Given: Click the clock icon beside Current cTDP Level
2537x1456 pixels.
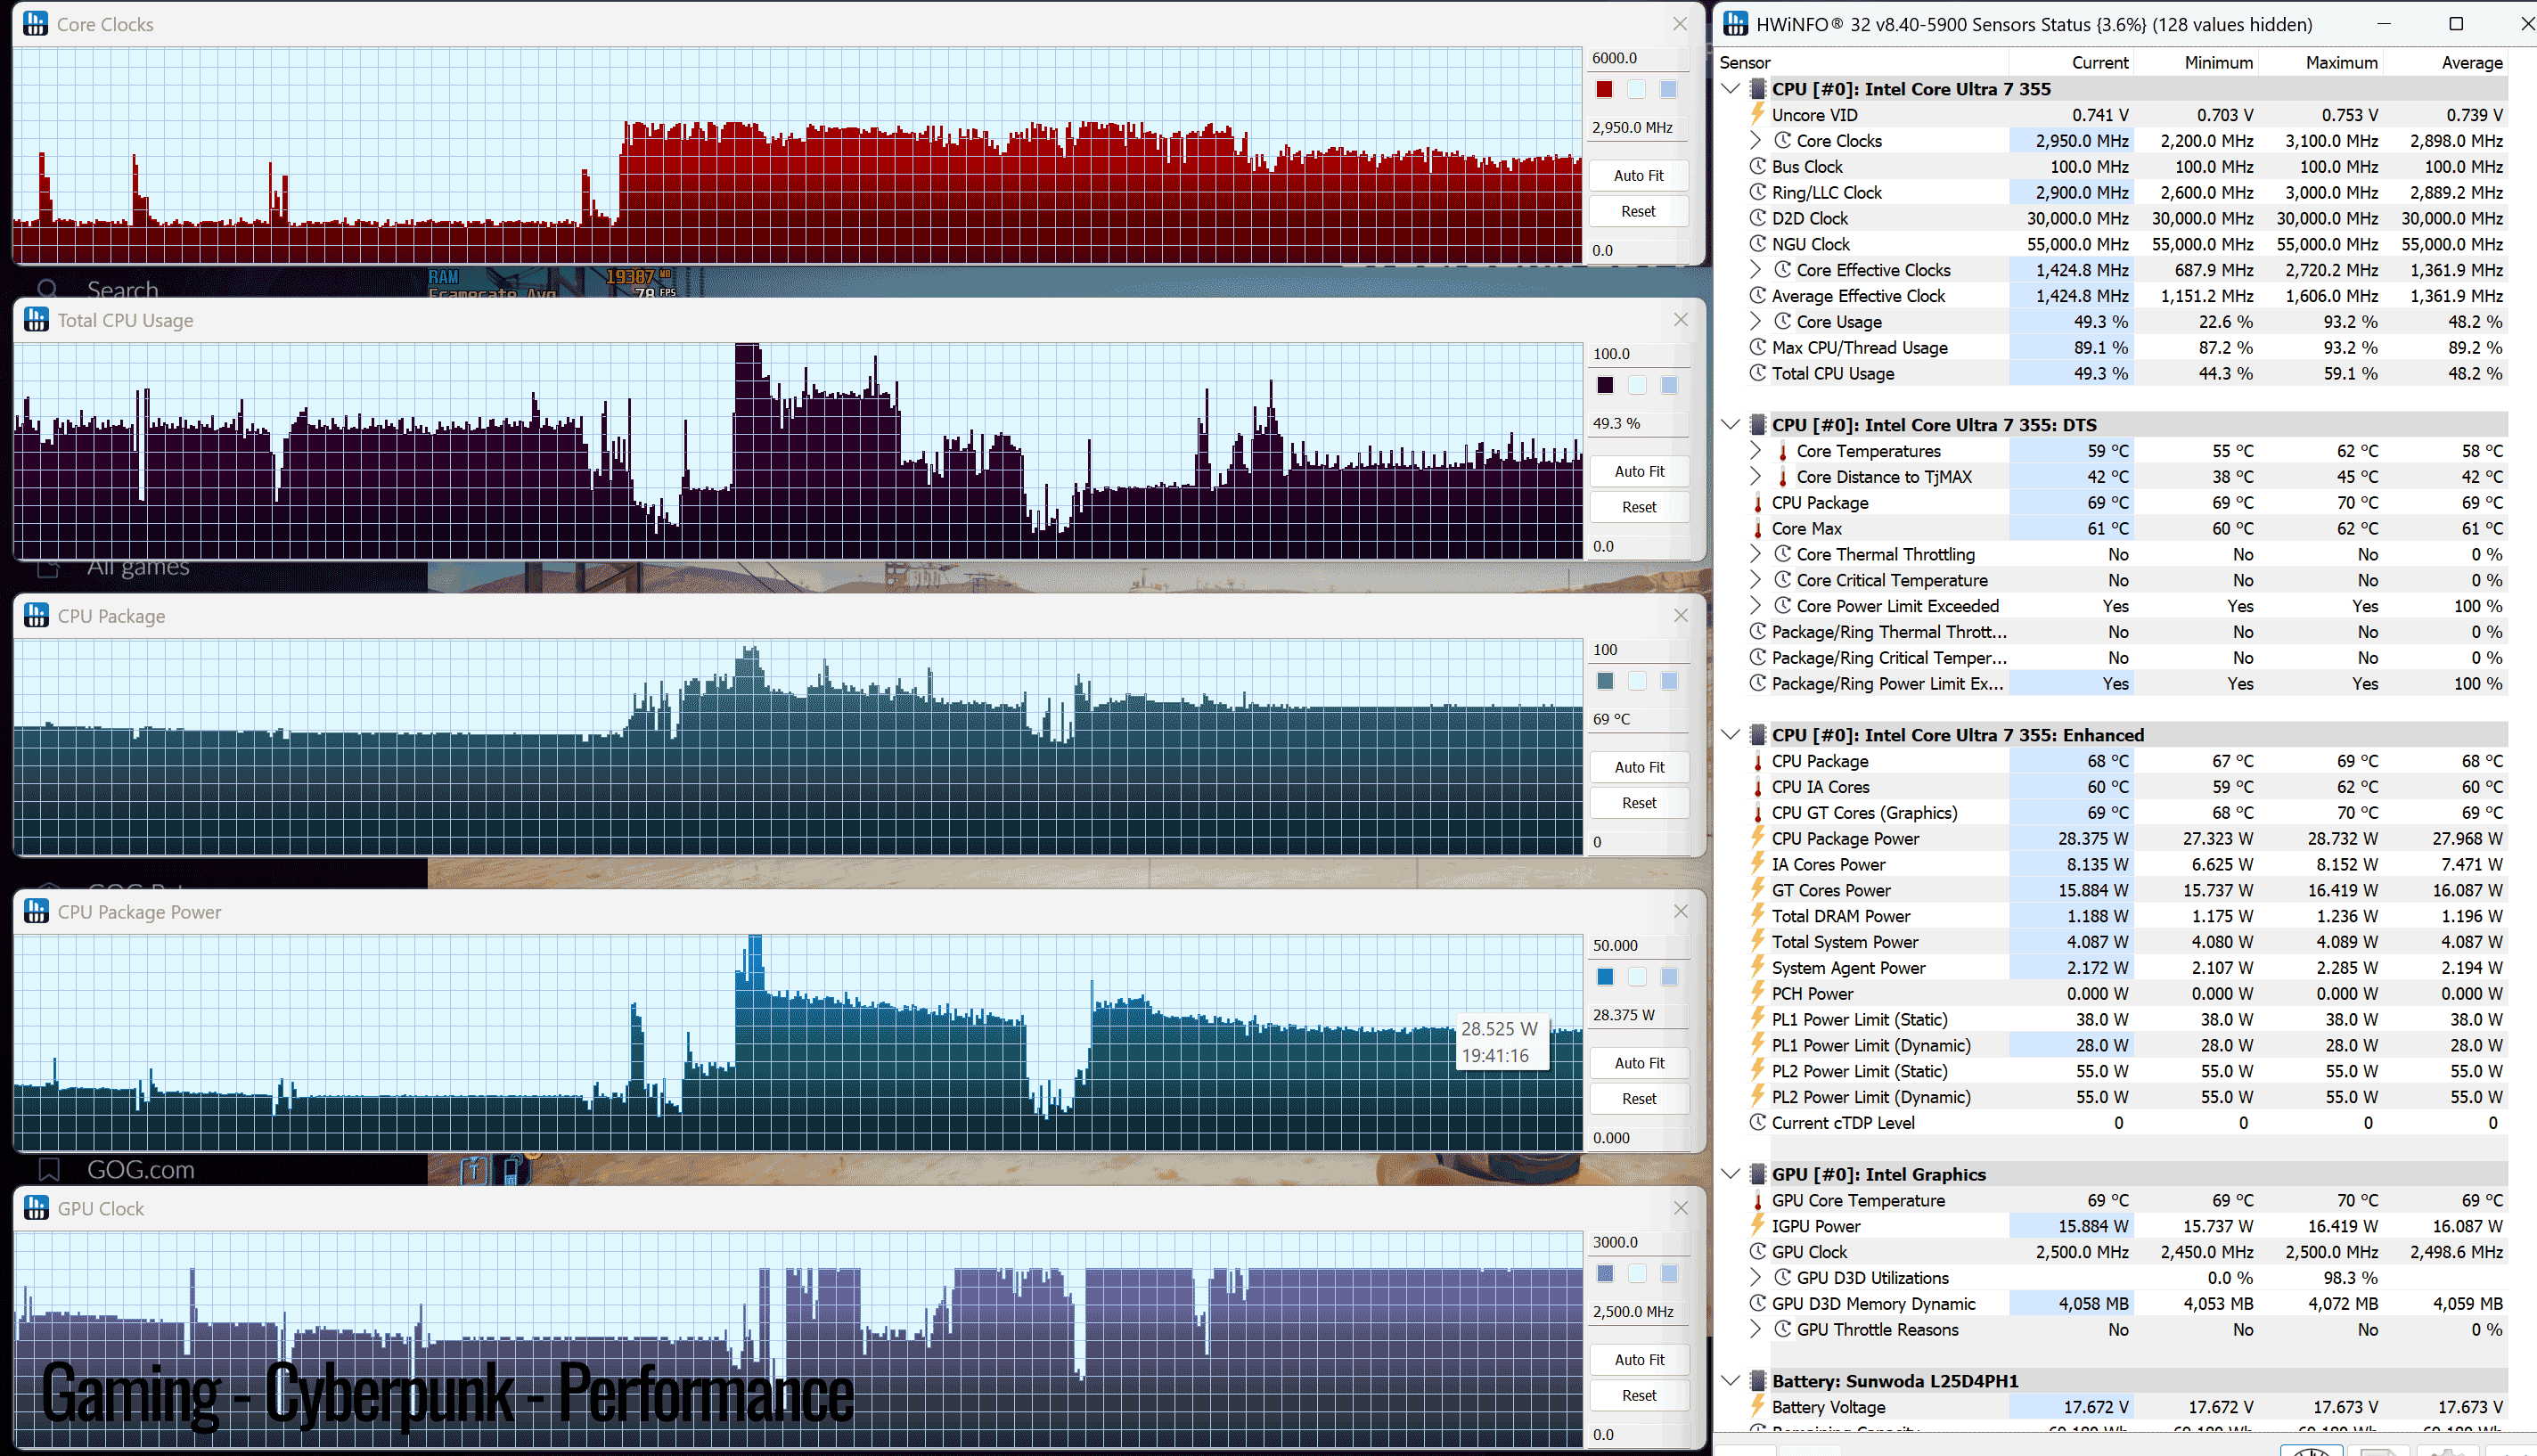Looking at the screenshot, I should click(1757, 1122).
